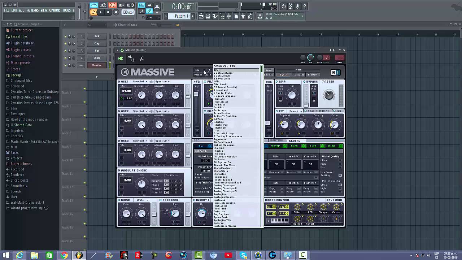Open OSC1 Spectrum mode dropdown
Image resolution: width=462 pixels, height=260 pixels.
(x=162, y=82)
